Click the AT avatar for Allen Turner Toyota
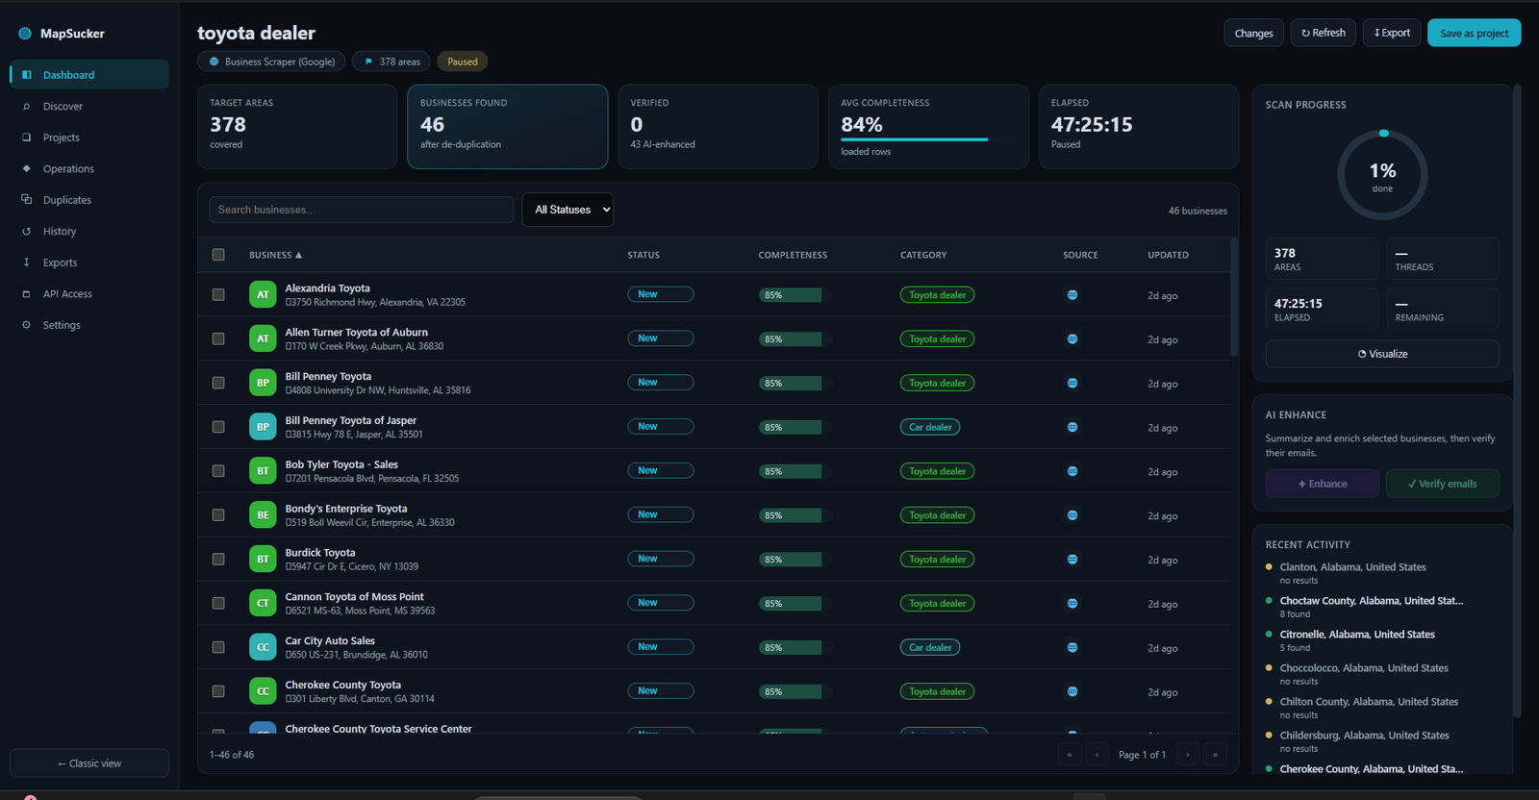The width and height of the screenshot is (1539, 800). (263, 338)
